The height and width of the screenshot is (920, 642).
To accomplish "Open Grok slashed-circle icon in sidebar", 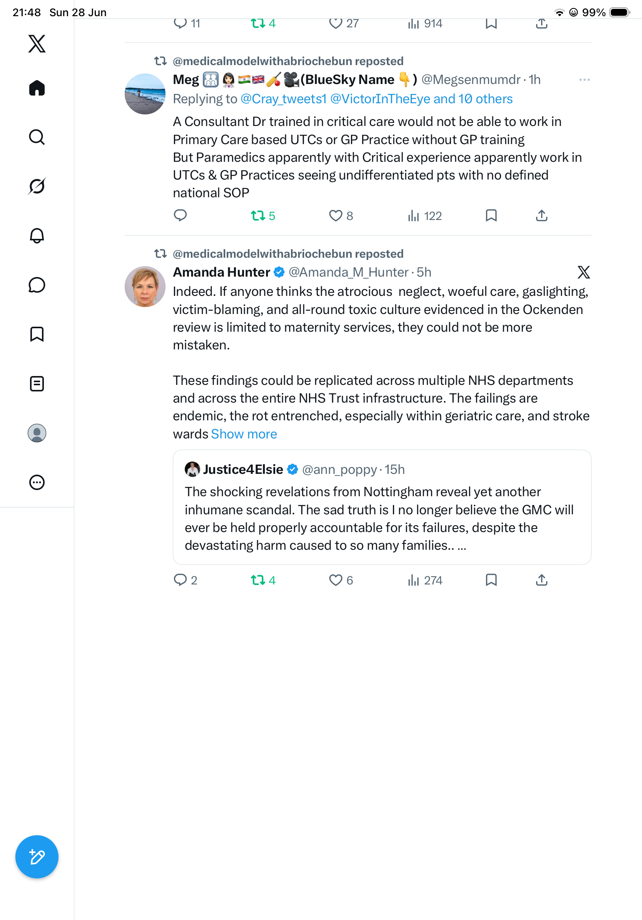I will click(x=37, y=186).
